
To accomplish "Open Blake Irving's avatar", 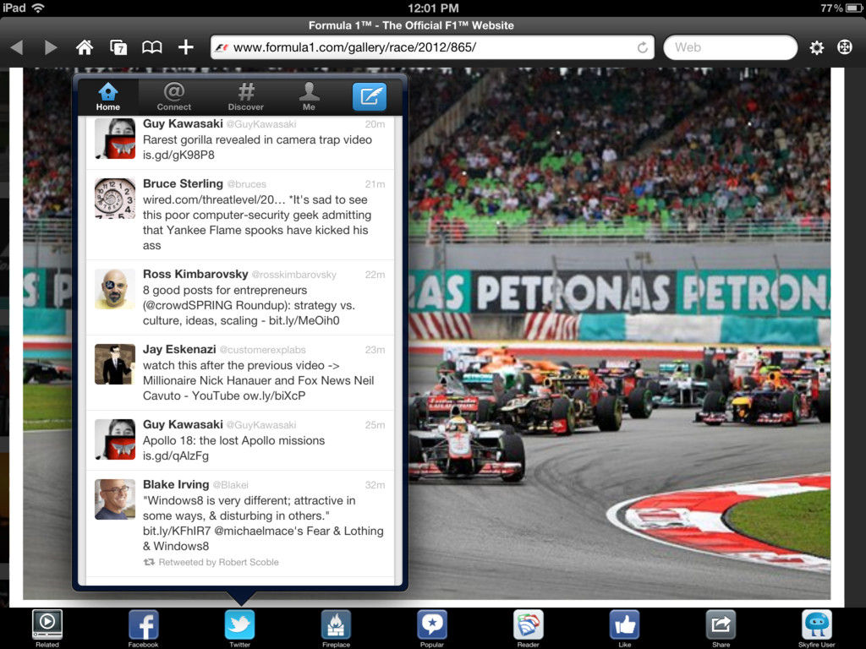I will tap(115, 499).
